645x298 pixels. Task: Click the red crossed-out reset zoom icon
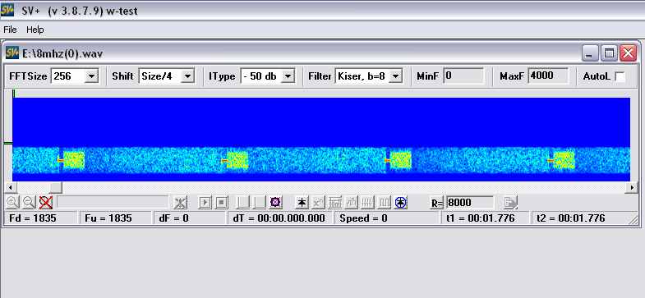pos(45,202)
